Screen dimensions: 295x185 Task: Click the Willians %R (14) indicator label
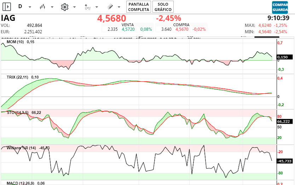pyautogui.click(x=21, y=148)
